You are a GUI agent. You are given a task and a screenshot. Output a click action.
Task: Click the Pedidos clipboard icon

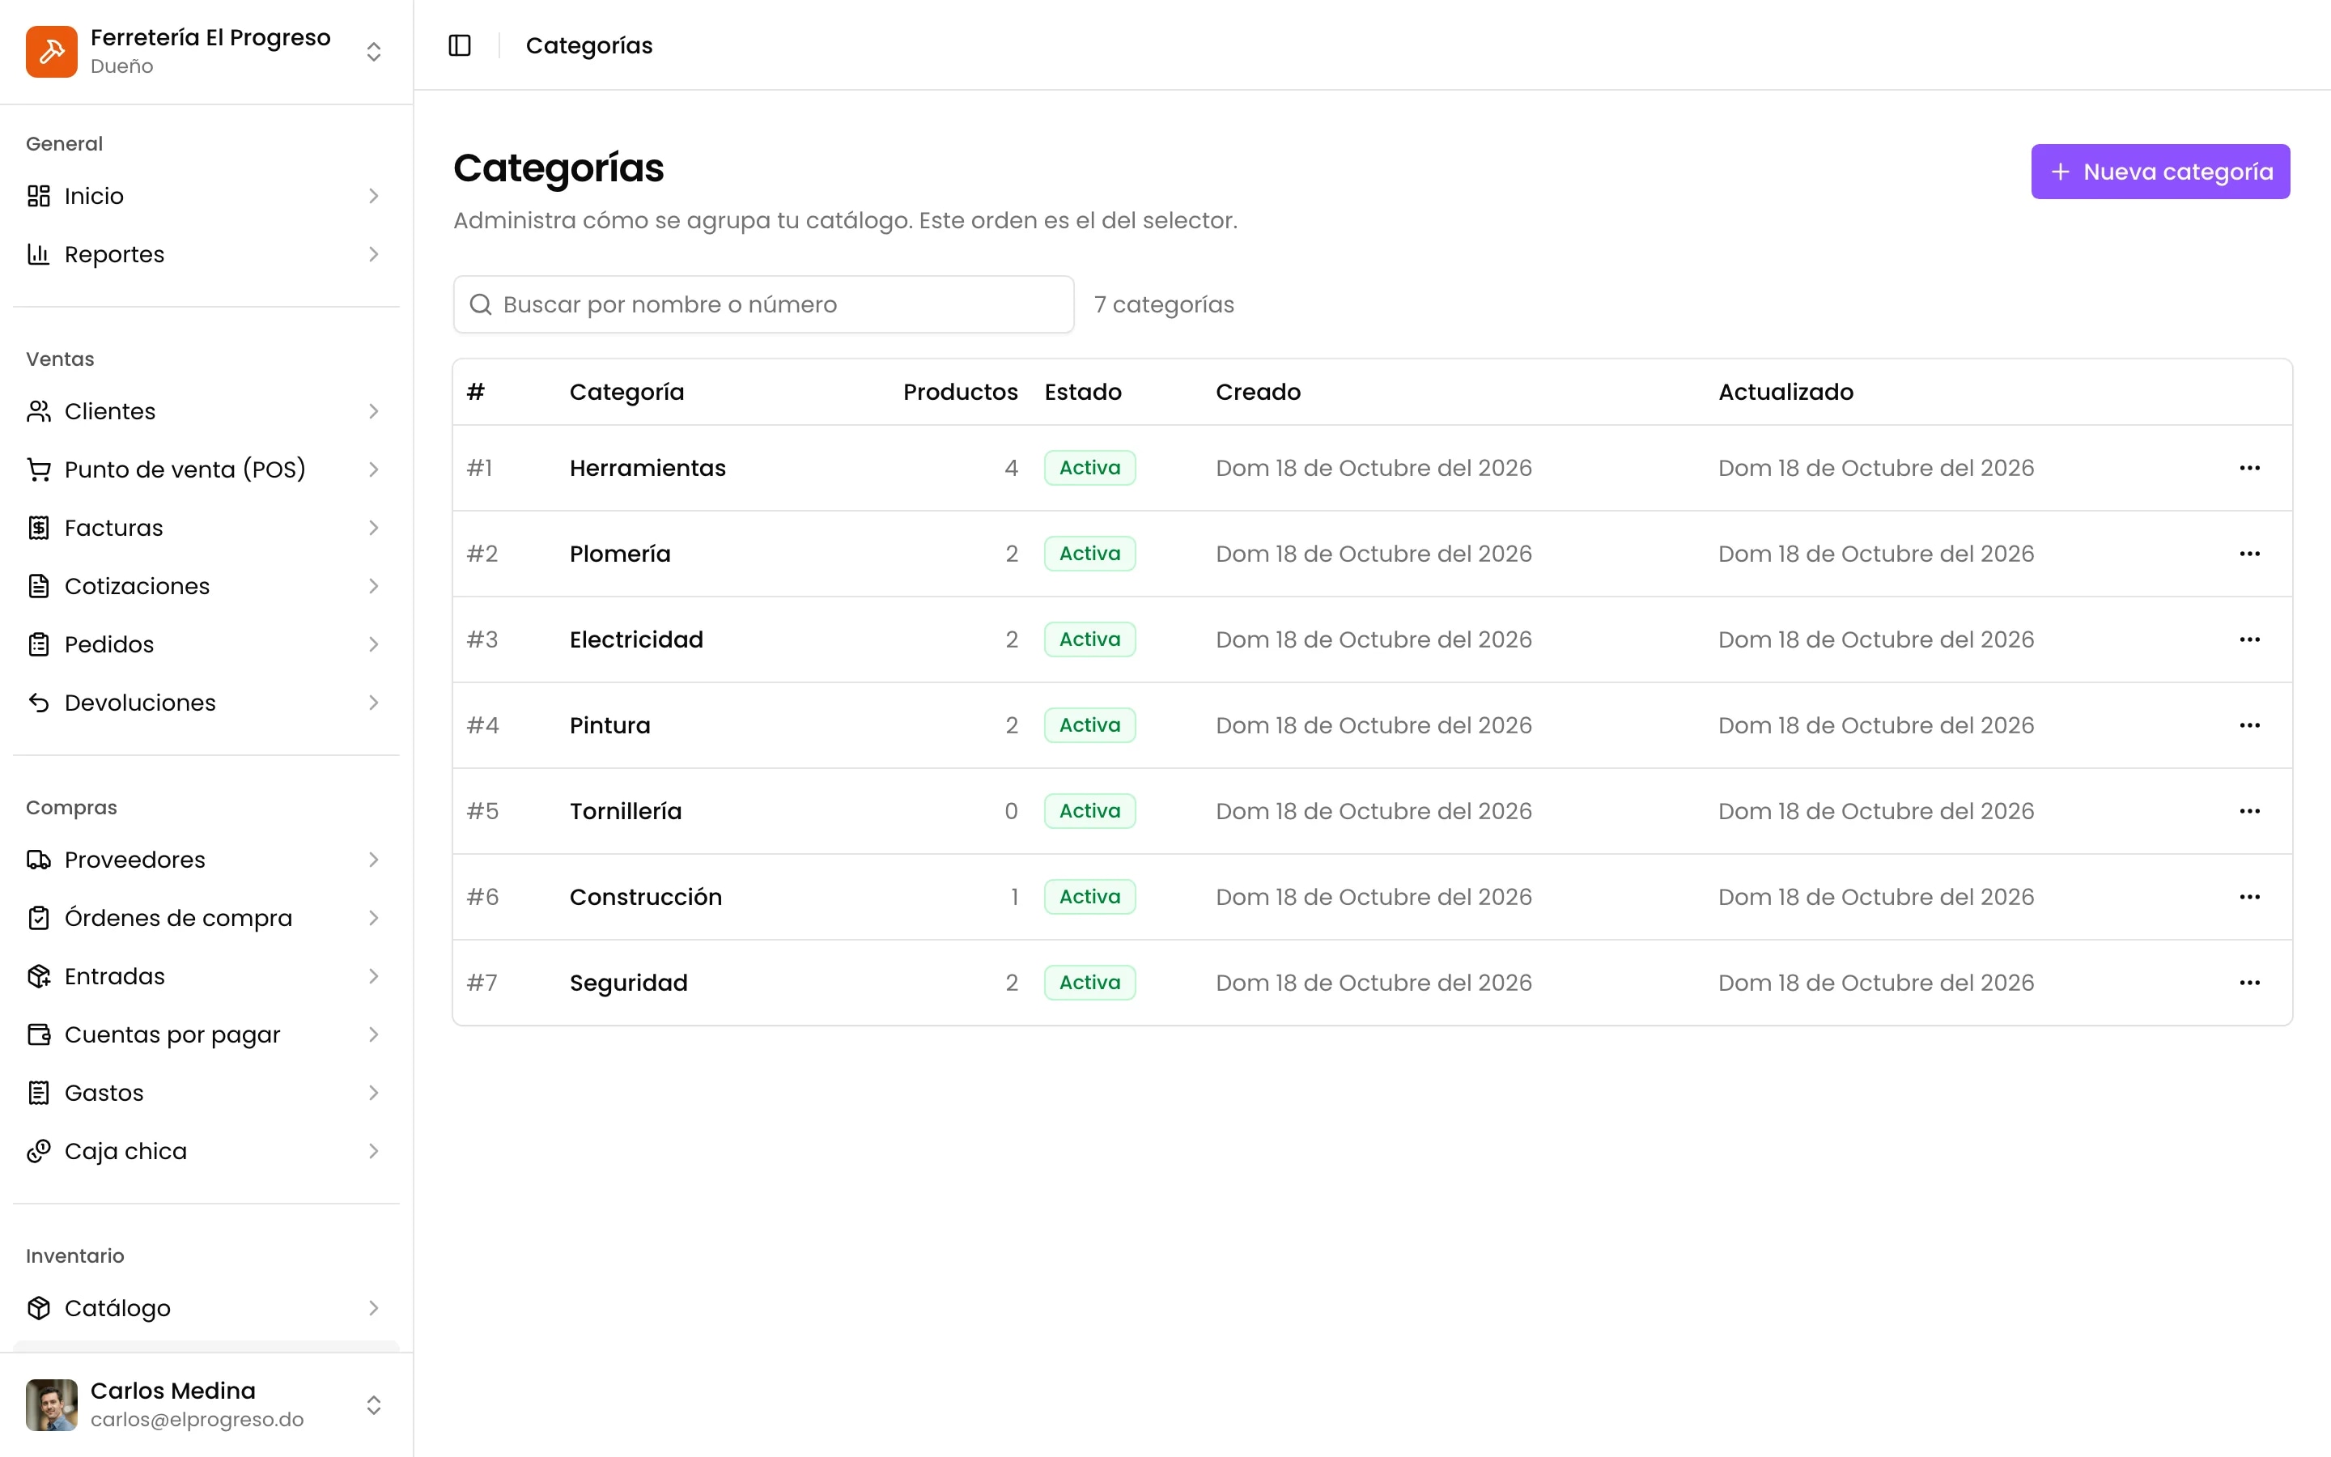coord(39,644)
